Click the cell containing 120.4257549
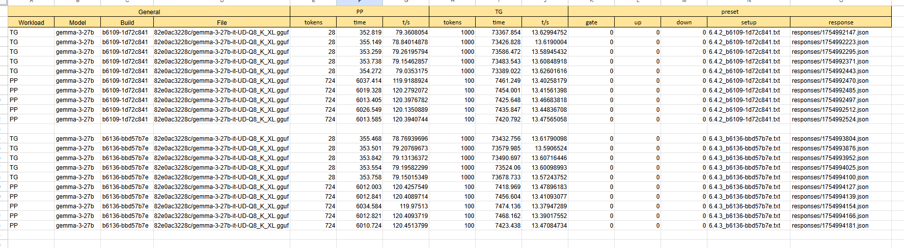The height and width of the screenshot is (248, 904). coord(406,187)
